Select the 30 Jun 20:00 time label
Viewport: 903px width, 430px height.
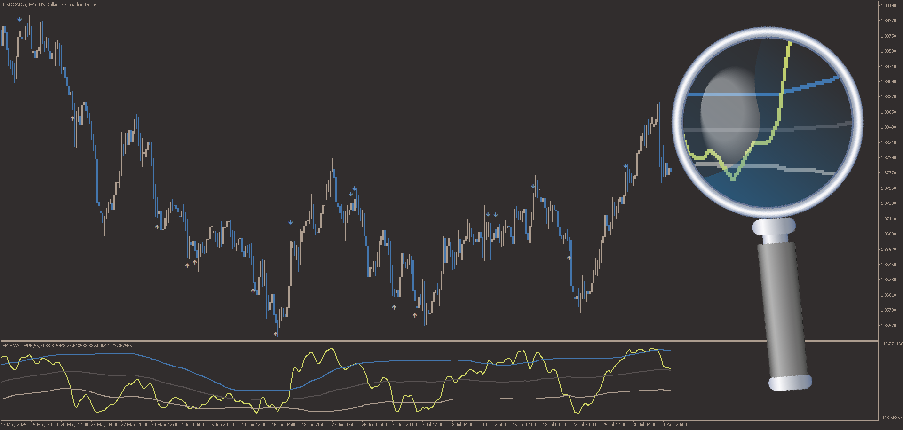coord(404,425)
